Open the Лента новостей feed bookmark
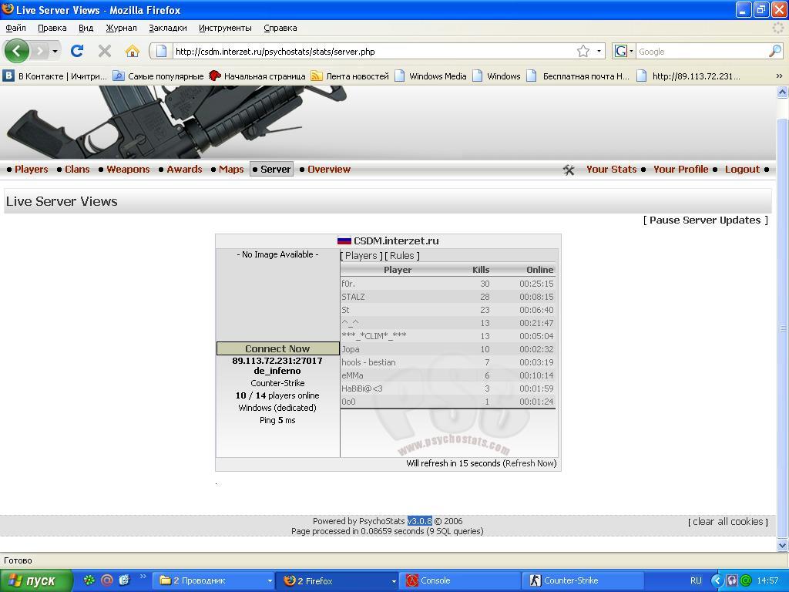Image resolution: width=789 pixels, height=592 pixels. pyautogui.click(x=351, y=76)
